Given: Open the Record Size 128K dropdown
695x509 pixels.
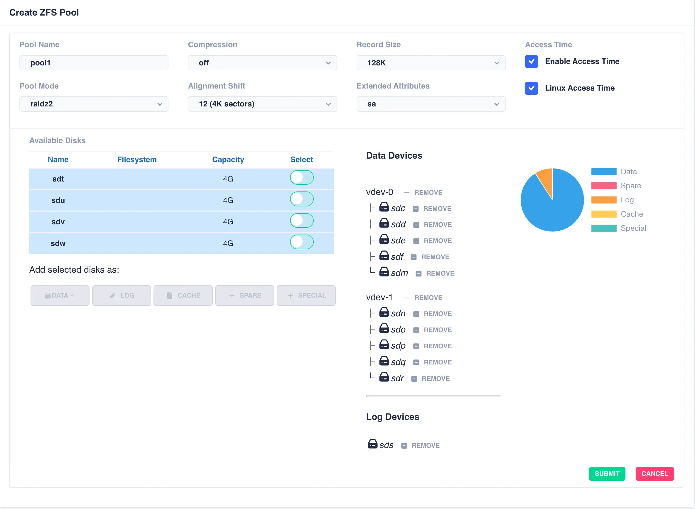Looking at the screenshot, I should (431, 63).
